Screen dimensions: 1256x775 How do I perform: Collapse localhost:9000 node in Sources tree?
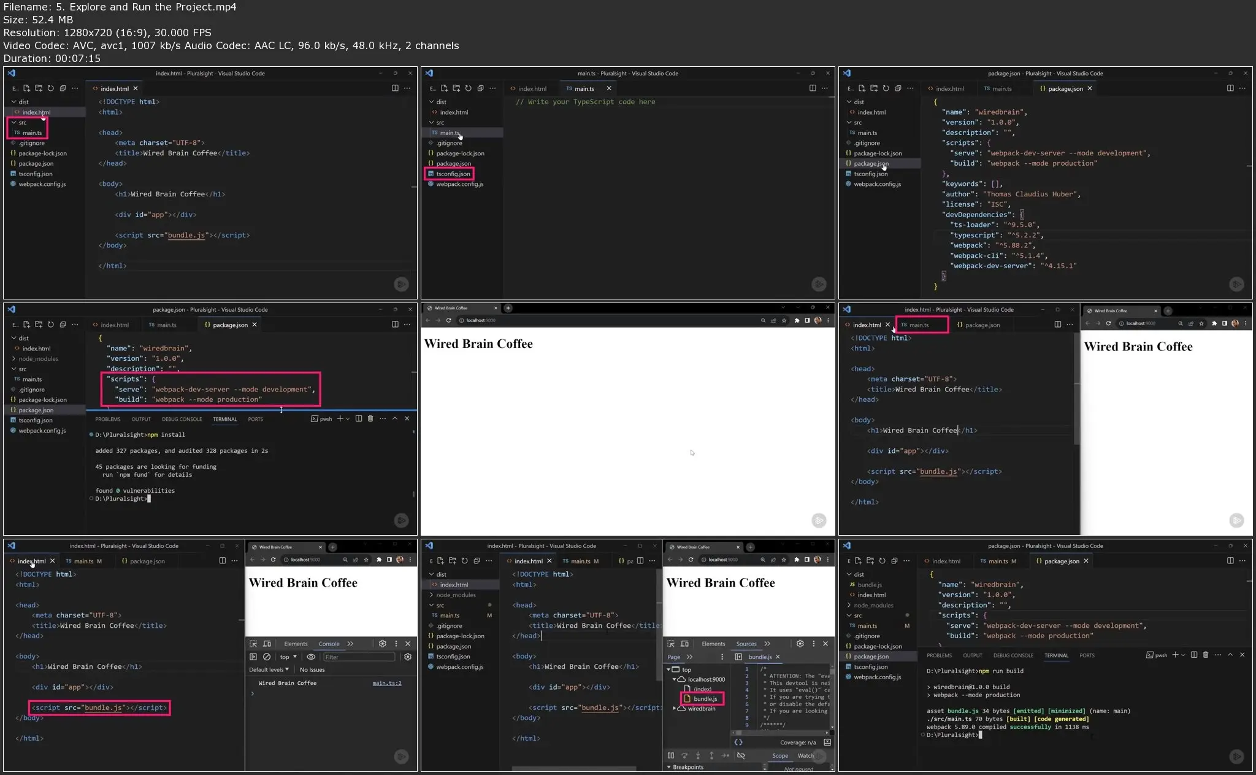pyautogui.click(x=675, y=679)
